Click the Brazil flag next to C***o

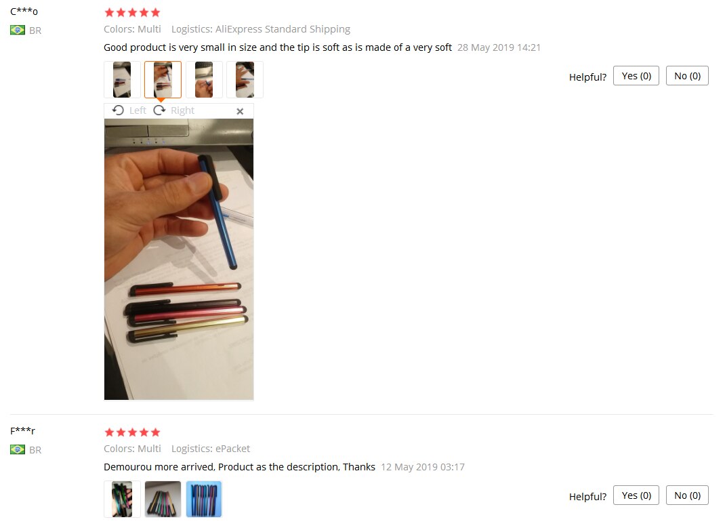click(18, 30)
